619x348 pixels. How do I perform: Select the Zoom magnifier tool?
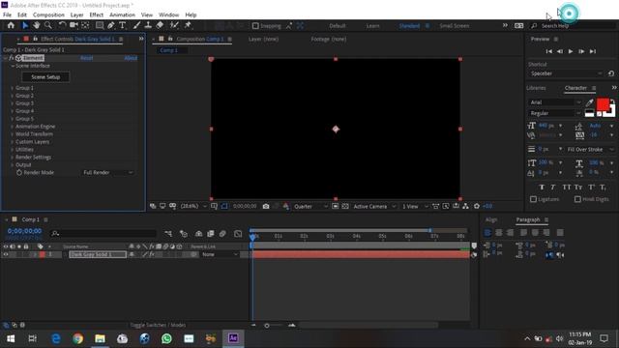[x=48, y=25]
